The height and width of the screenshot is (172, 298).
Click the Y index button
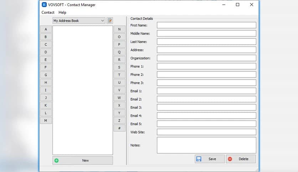click(119, 113)
